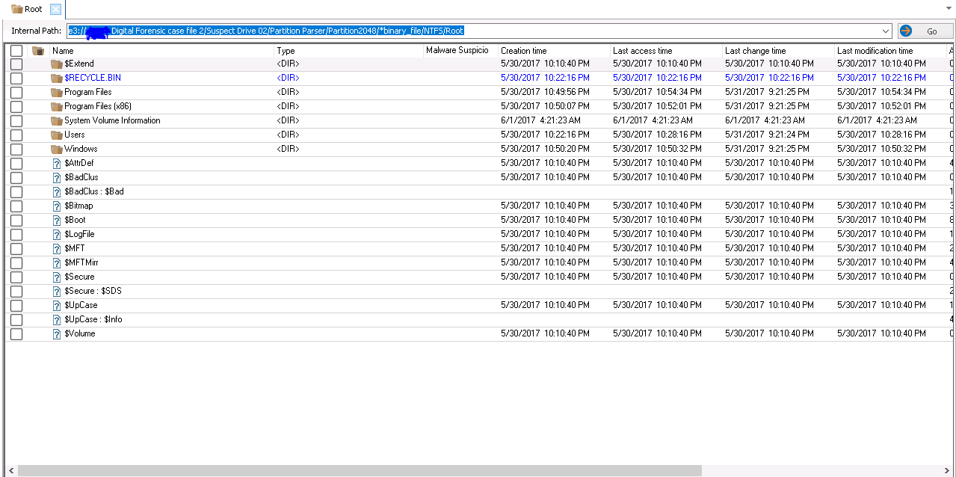Sort by the Name column header
Image resolution: width=956 pixels, height=477 pixels.
click(x=162, y=51)
